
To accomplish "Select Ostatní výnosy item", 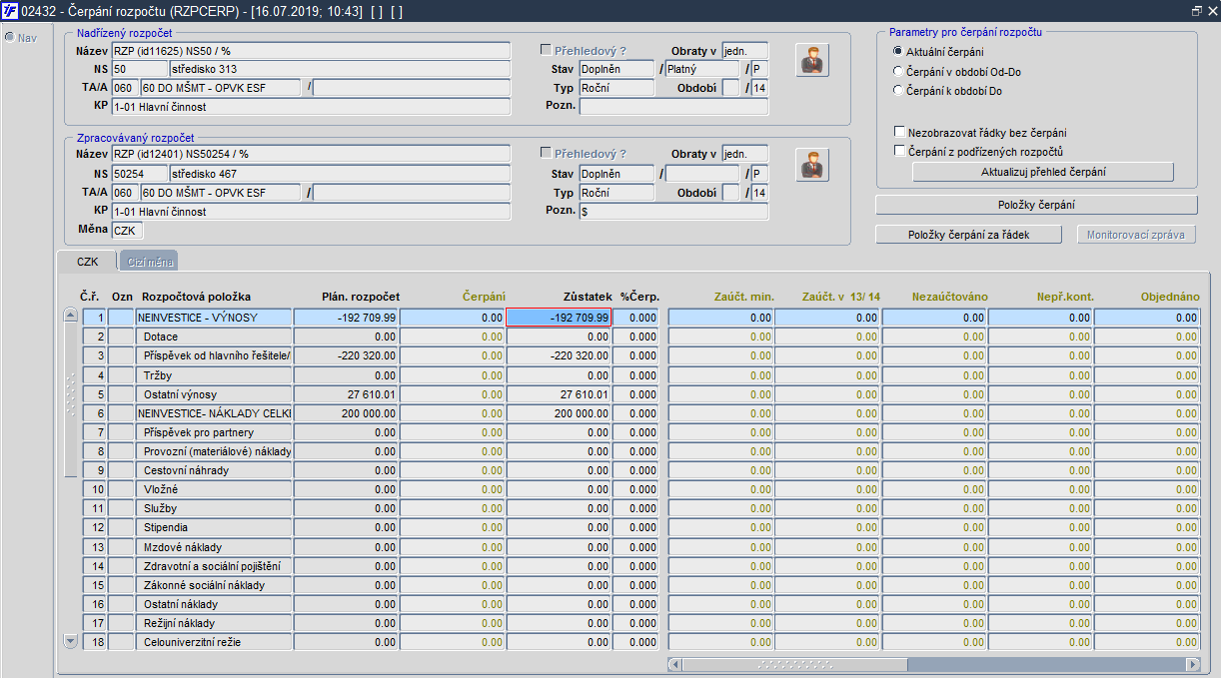I will (x=214, y=394).
